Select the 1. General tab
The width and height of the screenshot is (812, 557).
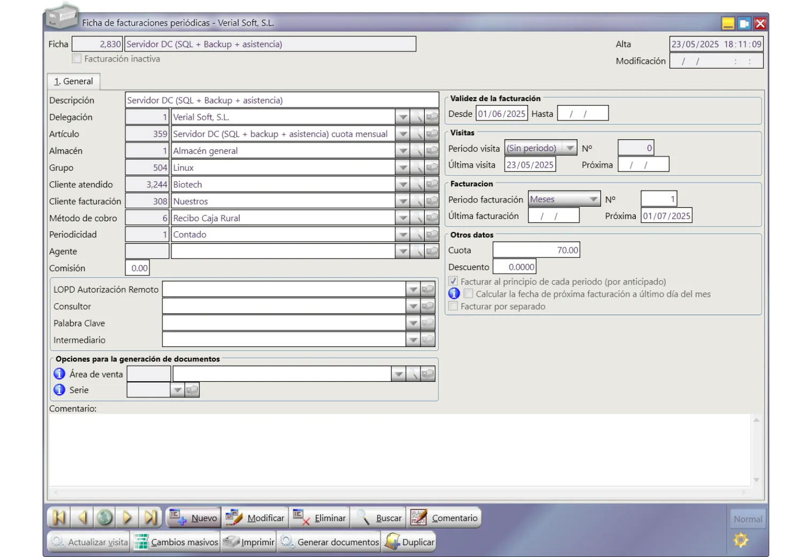(x=73, y=81)
